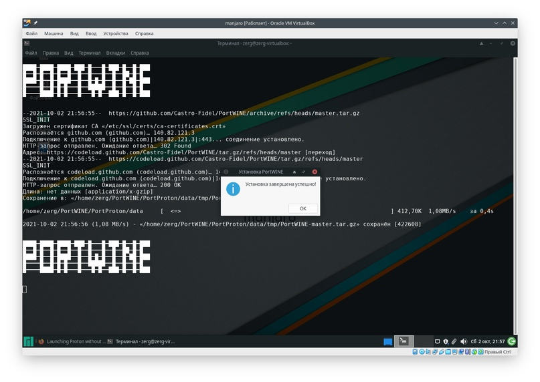Open terminal Справка menu
This screenshot has height=382, width=540.
coord(140,53)
